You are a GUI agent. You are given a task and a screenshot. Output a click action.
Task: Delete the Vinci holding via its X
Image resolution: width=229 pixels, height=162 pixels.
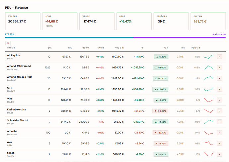pyautogui.click(x=219, y=100)
